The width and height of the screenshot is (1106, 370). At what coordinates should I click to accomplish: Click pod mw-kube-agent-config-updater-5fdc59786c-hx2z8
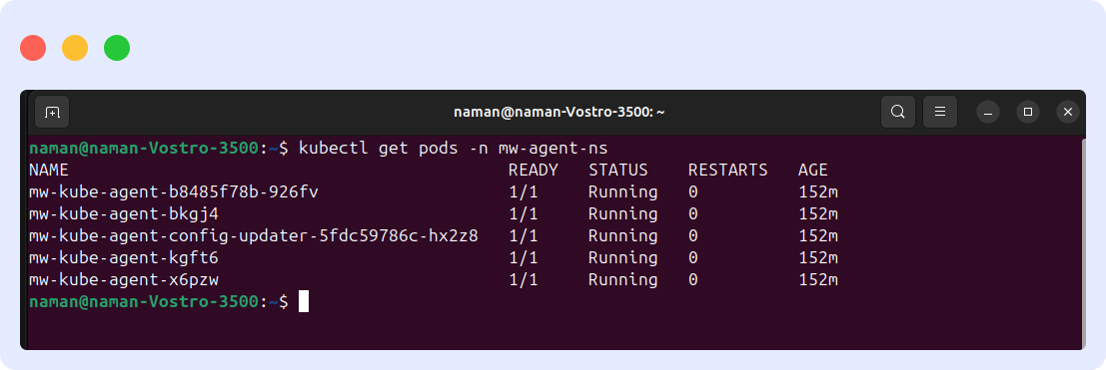253,235
